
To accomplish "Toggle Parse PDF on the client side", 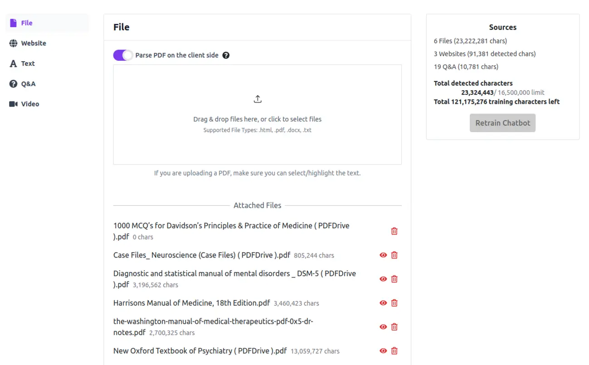I will 123,55.
